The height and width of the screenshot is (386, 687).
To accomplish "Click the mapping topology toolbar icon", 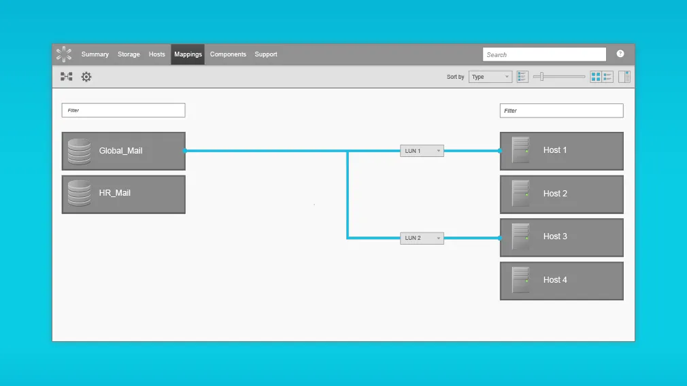I will [67, 77].
